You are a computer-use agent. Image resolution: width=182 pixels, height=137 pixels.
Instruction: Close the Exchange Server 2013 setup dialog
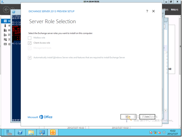pyautogui.click(x=153, y=11)
